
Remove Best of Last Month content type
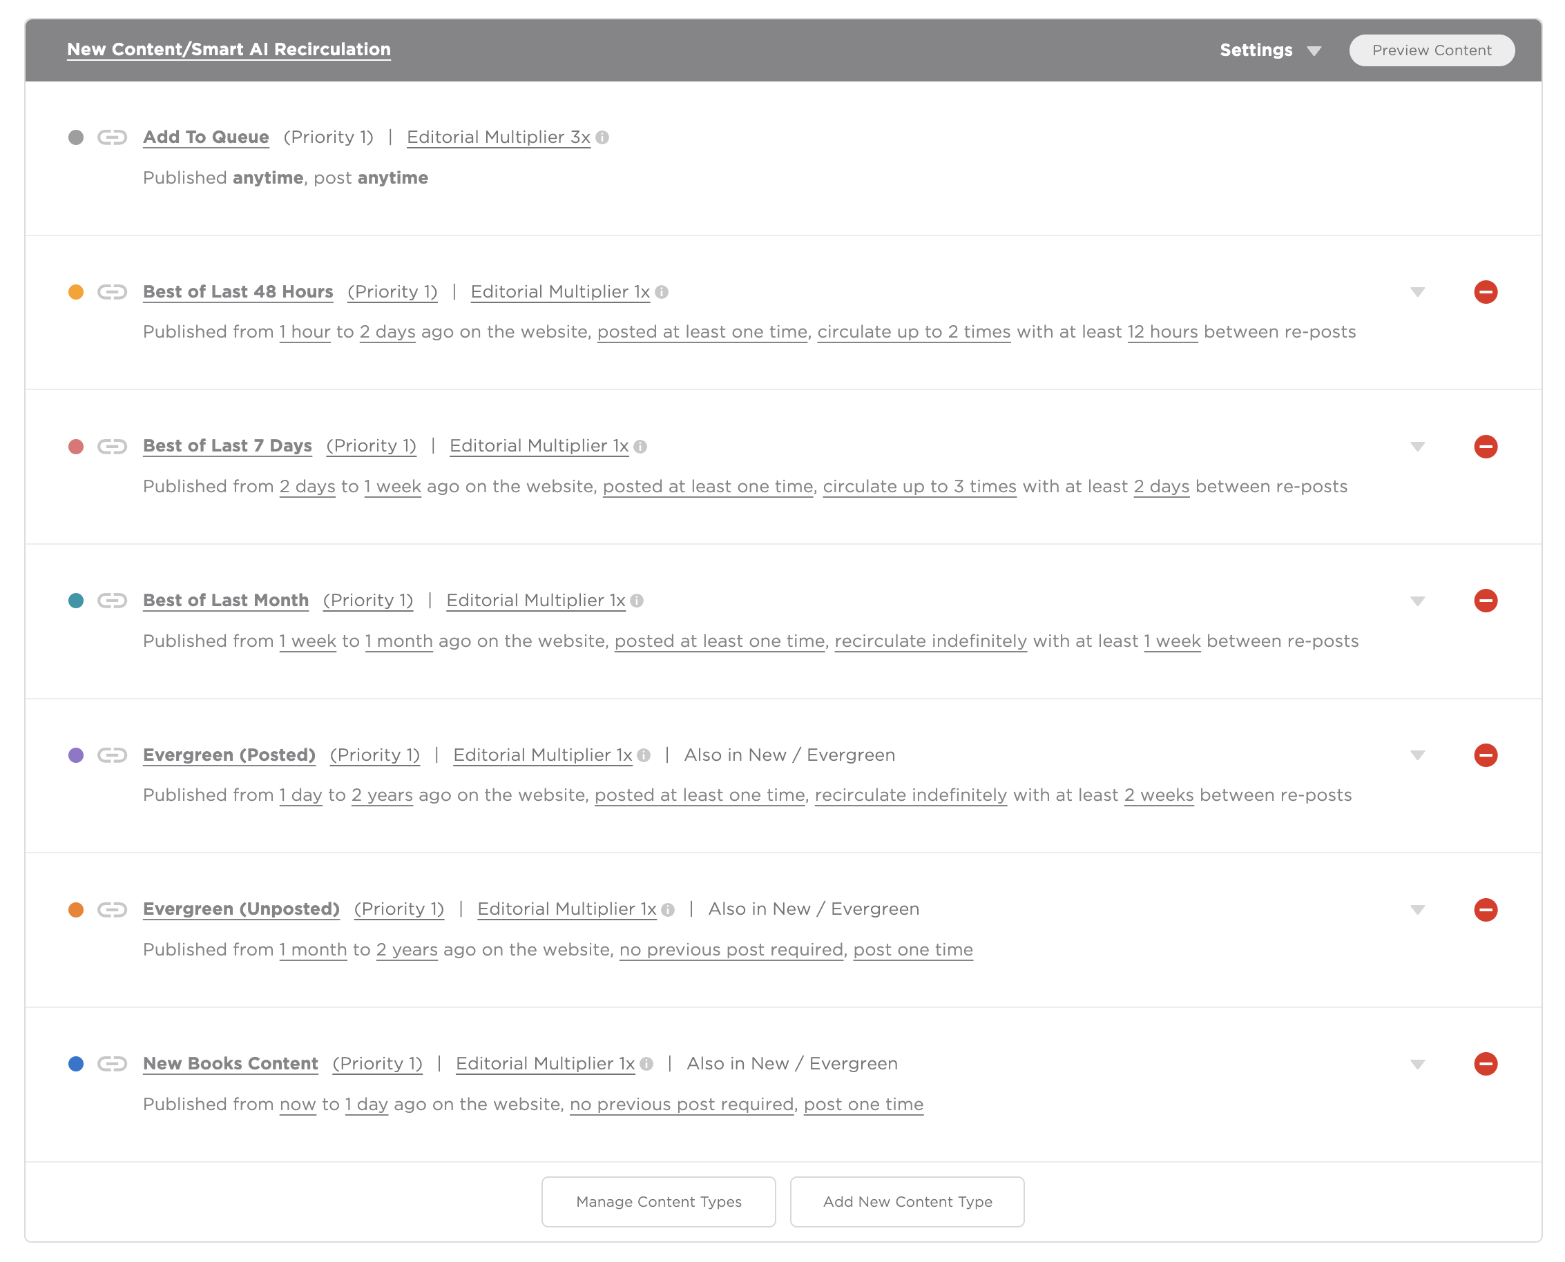pos(1486,601)
